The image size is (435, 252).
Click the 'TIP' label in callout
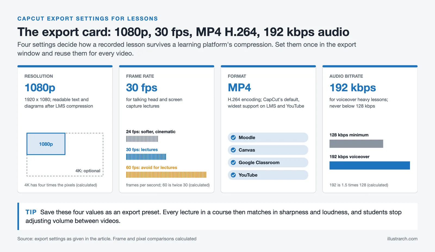click(x=31, y=212)
